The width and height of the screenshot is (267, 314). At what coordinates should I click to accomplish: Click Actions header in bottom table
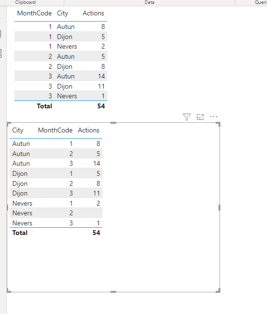point(88,131)
